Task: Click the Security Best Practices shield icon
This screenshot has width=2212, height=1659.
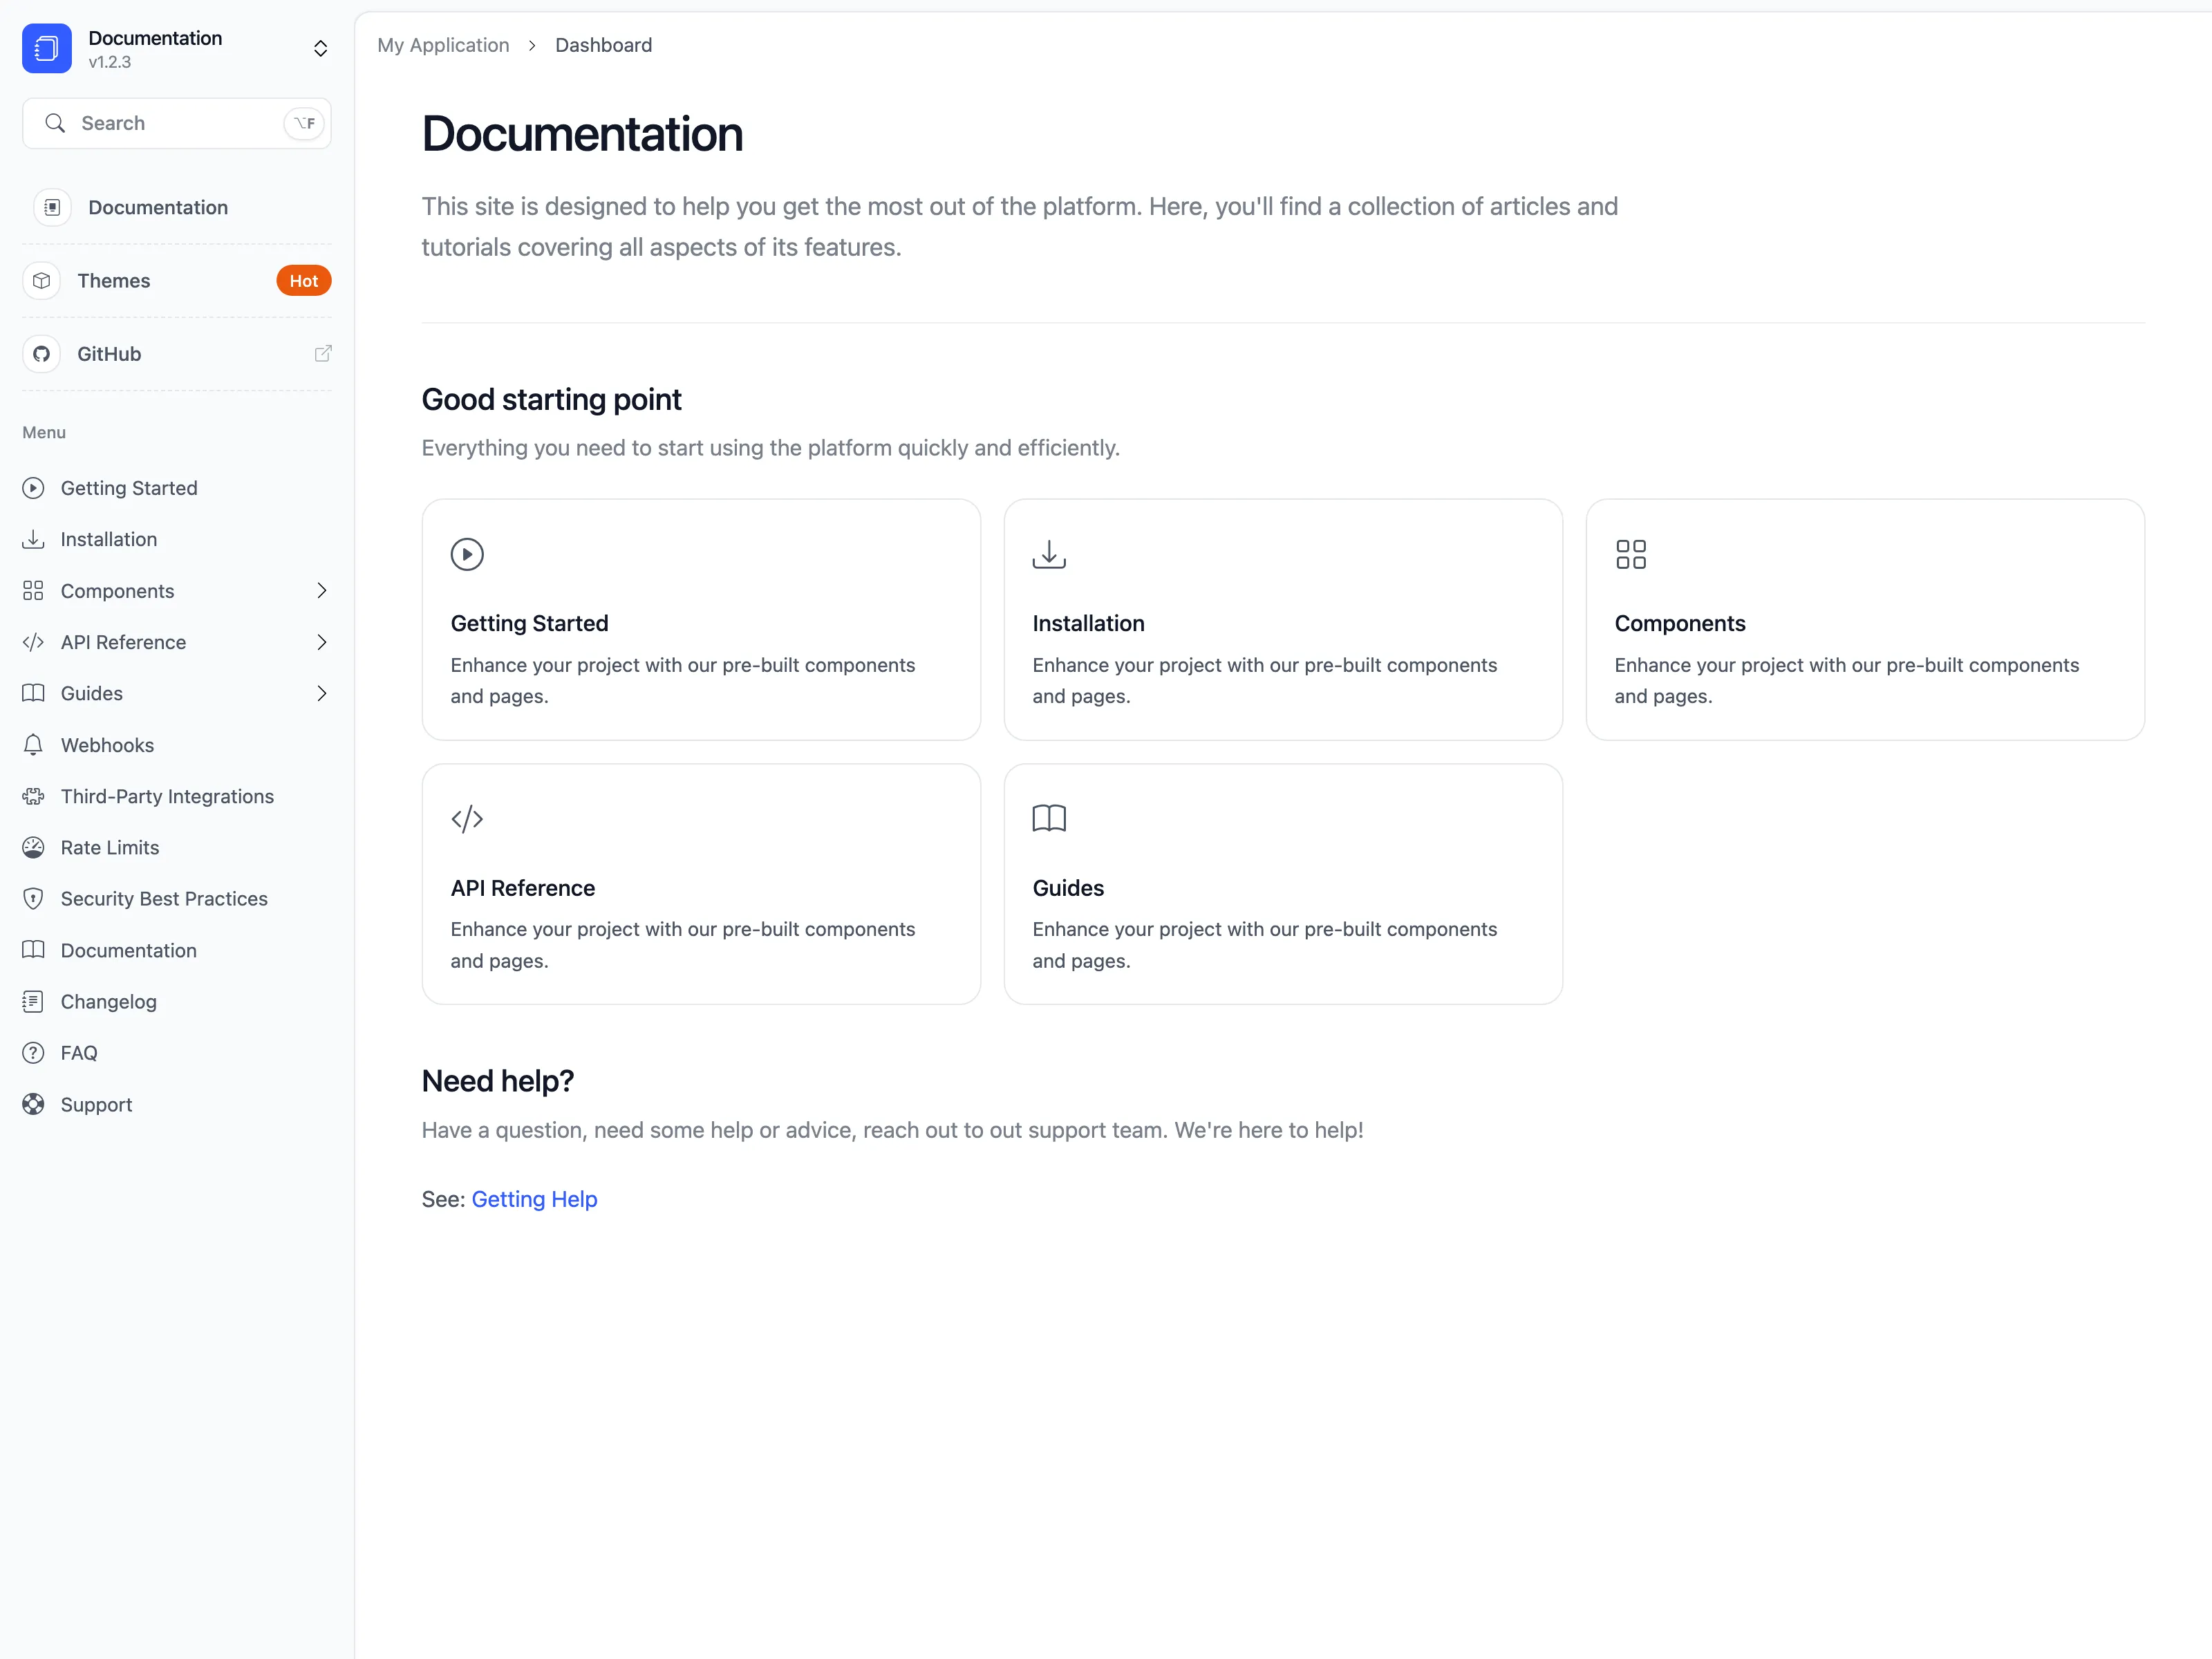Action: click(x=33, y=899)
